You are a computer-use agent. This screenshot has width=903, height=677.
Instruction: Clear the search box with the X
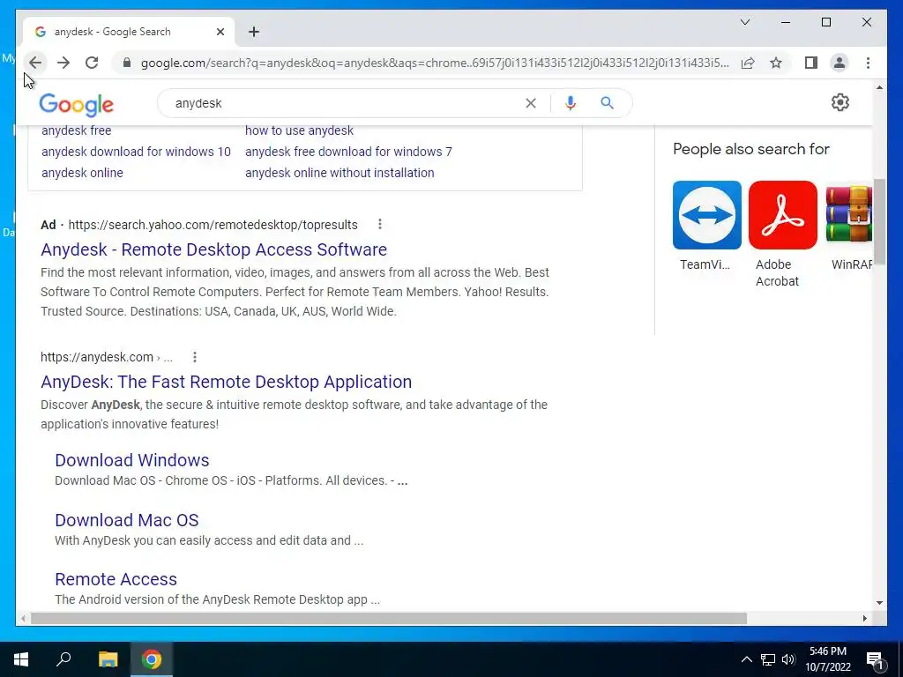[x=530, y=103]
